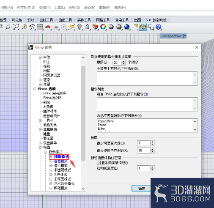This screenshot has height=208, width=214.
Task: Select 别名 in the options tree
Action: [47, 102]
